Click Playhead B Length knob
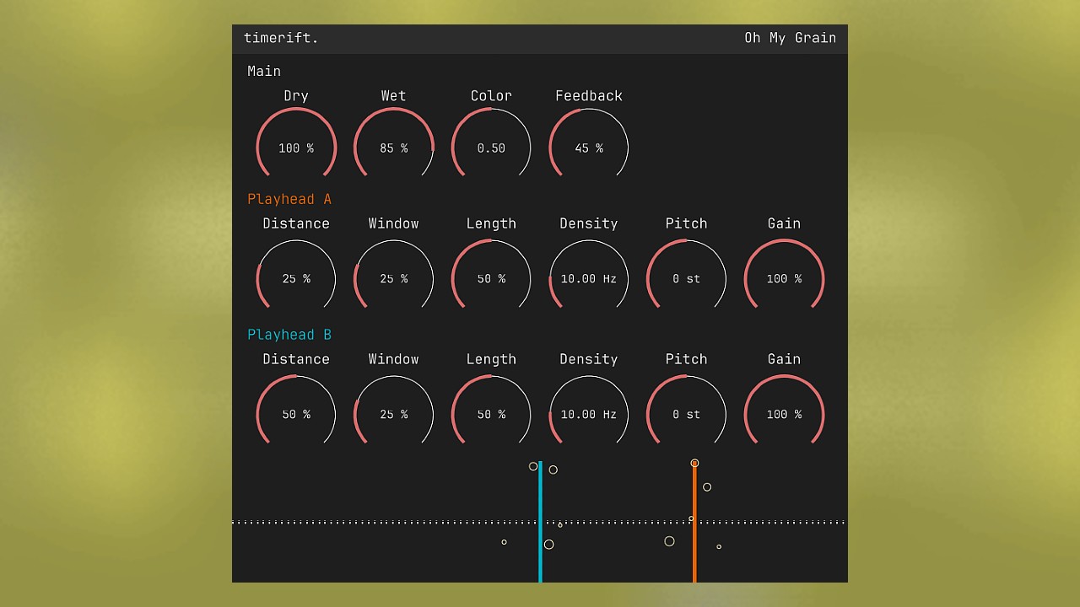This screenshot has height=607, width=1080. tap(491, 411)
